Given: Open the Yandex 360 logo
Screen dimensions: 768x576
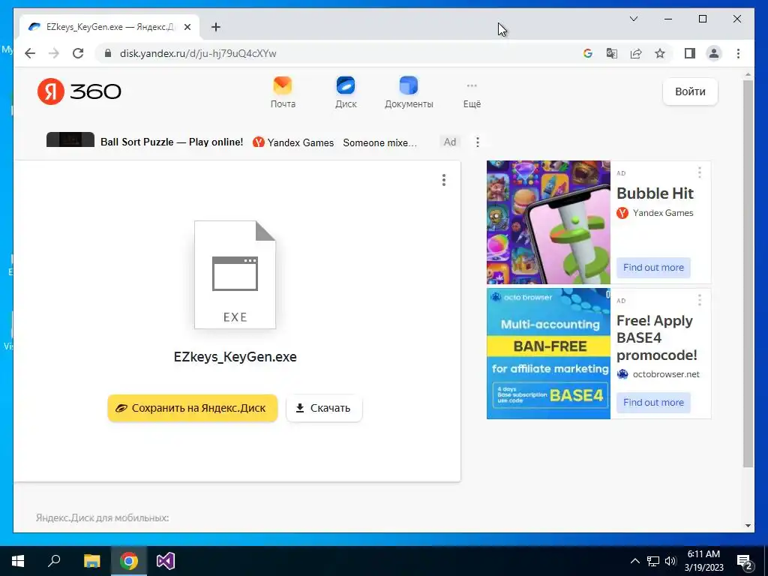Looking at the screenshot, I should coord(79,91).
